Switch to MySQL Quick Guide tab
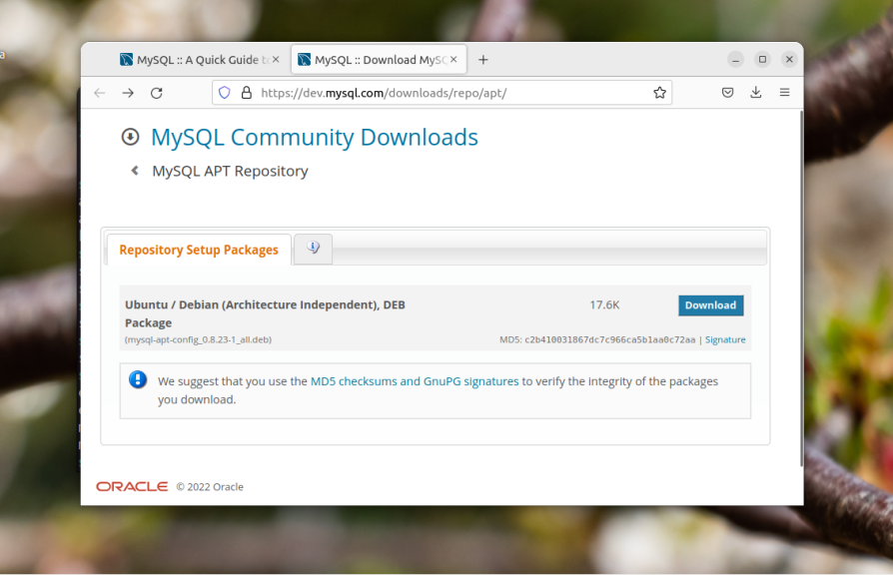The height and width of the screenshot is (575, 893). coord(195,60)
